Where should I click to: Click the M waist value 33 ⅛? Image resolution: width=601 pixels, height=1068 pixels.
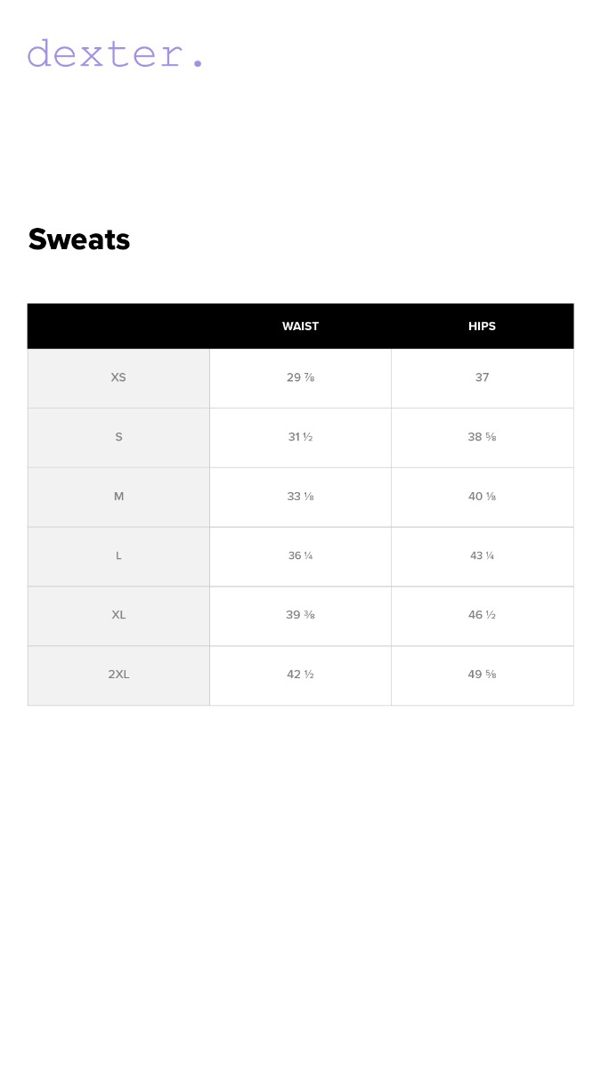[300, 497]
